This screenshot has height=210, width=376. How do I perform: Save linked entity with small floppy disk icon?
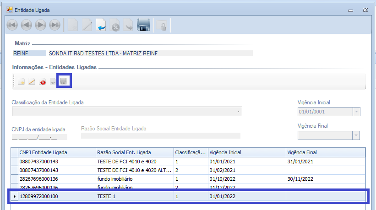(64, 81)
